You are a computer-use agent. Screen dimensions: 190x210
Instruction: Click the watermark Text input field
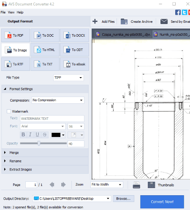tap(52, 118)
